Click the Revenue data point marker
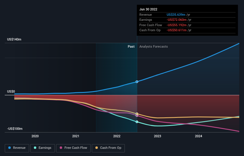244x156 pixels. tap(137, 82)
